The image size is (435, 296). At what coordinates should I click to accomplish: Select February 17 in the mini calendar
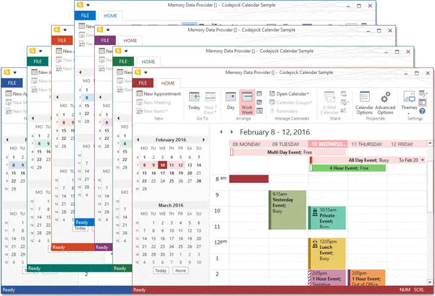(x=162, y=173)
